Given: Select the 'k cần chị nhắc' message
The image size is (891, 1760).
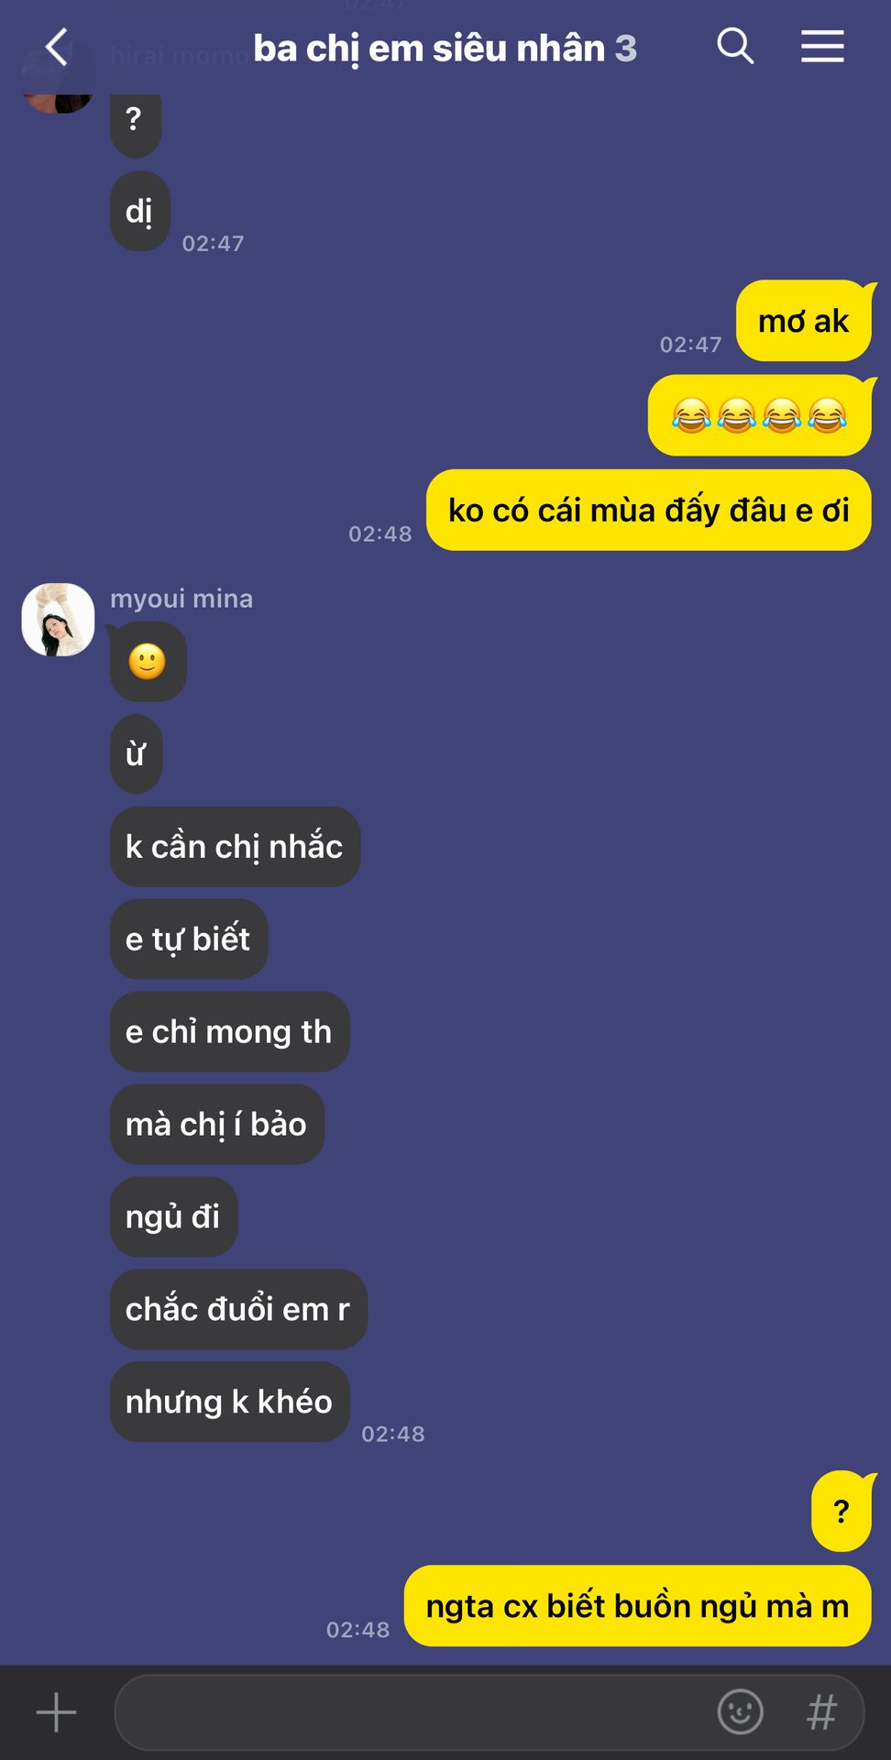Looking at the screenshot, I should point(235,847).
